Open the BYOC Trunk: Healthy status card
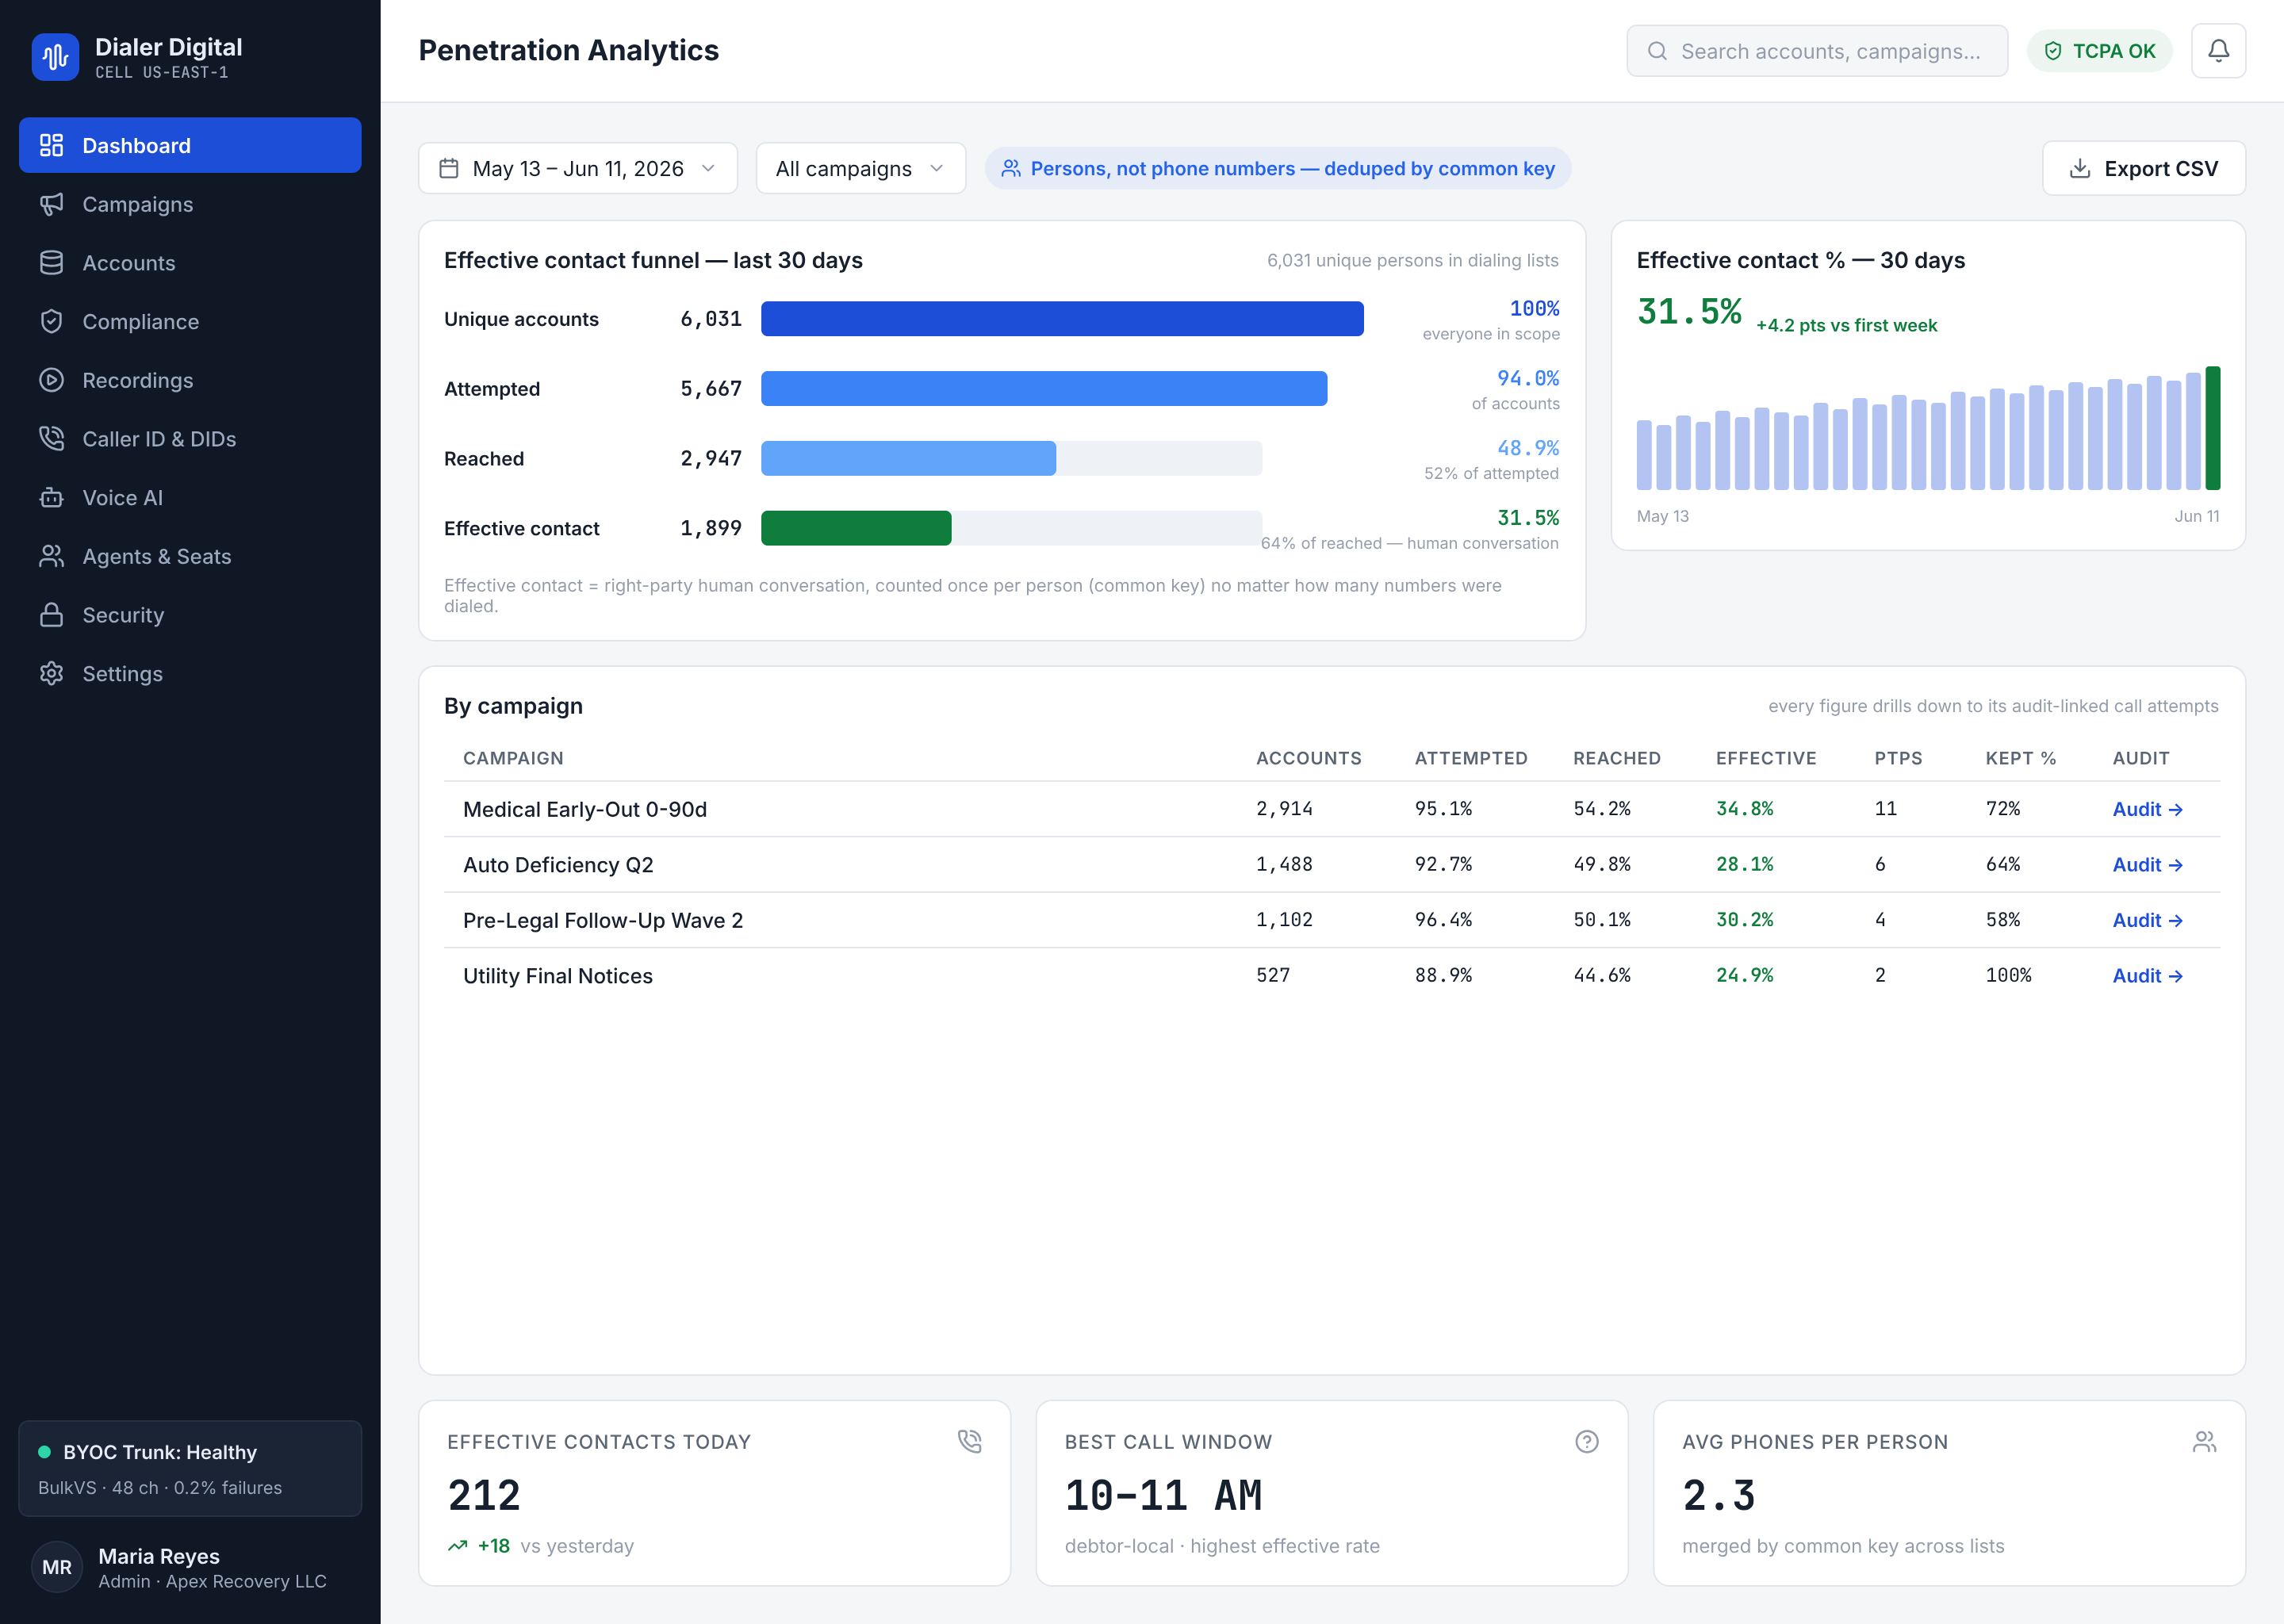 (190, 1468)
